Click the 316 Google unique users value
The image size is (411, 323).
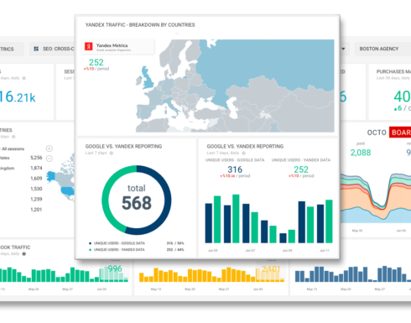point(235,169)
